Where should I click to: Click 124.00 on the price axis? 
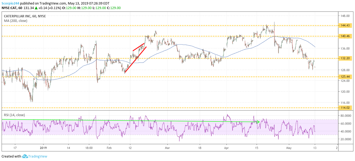[x=345, y=81]
